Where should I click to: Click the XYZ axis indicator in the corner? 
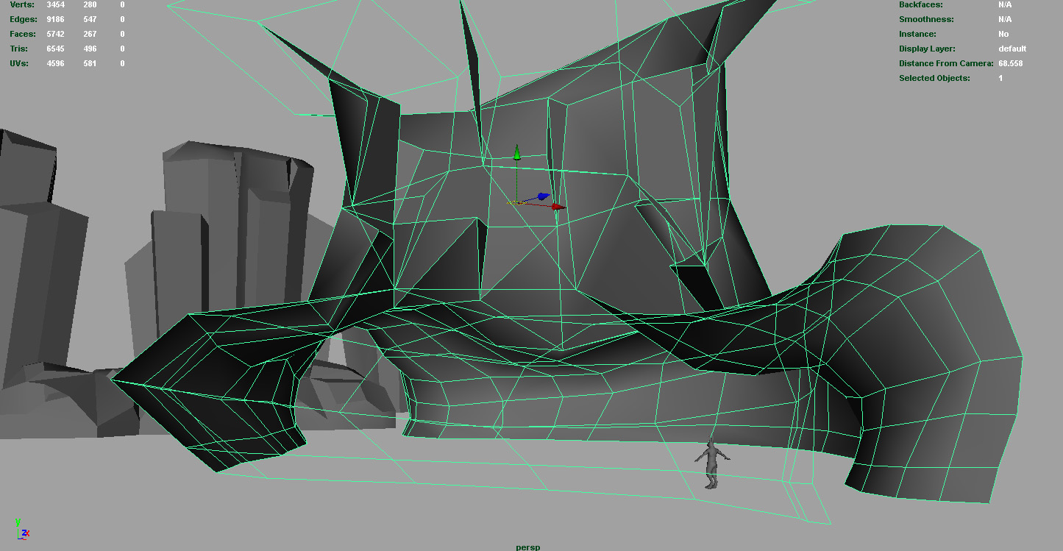(22, 531)
